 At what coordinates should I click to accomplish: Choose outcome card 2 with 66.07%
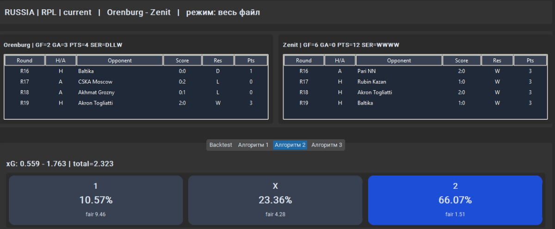(455, 200)
